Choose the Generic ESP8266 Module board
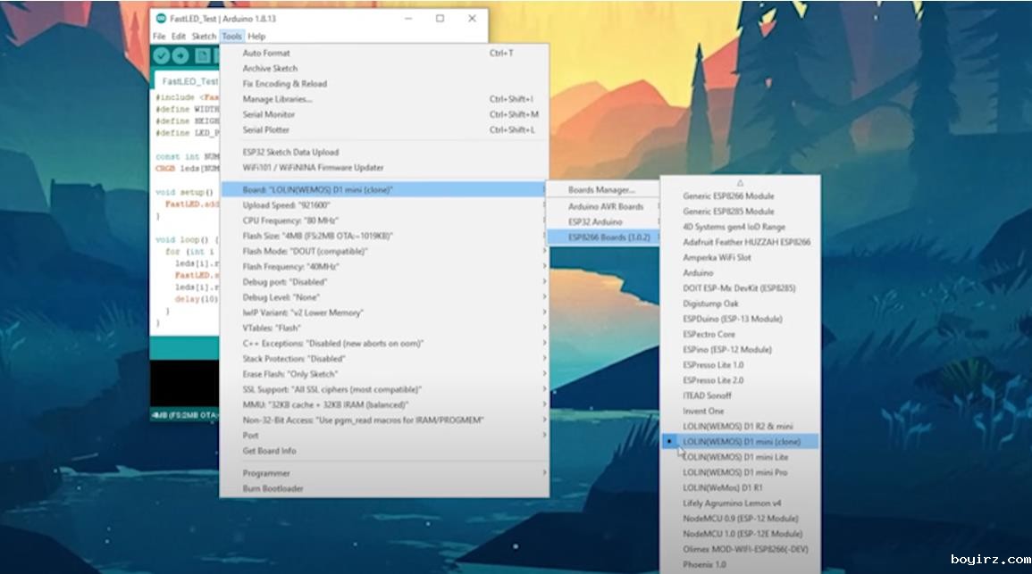 pyautogui.click(x=728, y=196)
